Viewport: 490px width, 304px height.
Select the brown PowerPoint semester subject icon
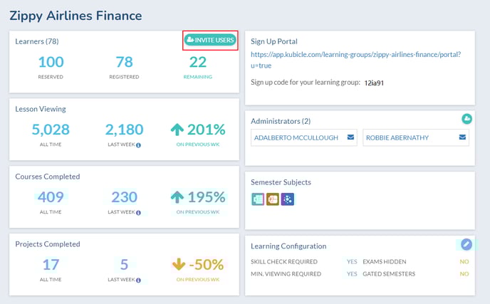click(273, 199)
